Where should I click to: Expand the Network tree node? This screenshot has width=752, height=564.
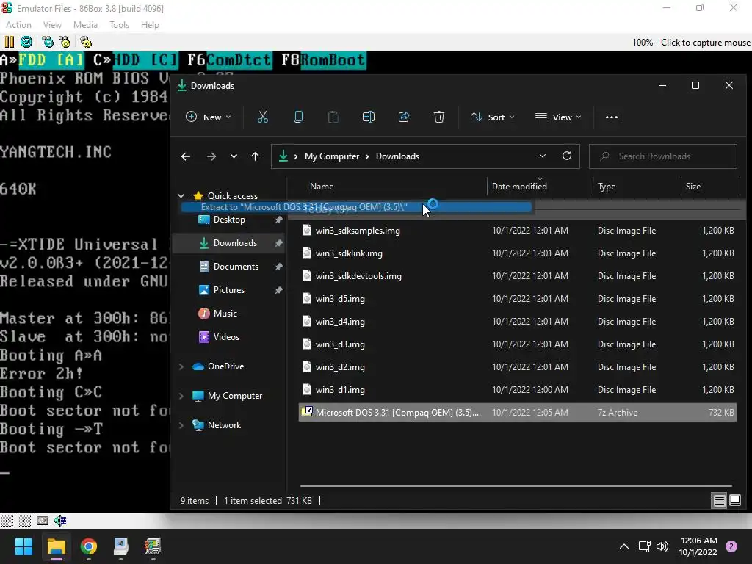coord(181,425)
